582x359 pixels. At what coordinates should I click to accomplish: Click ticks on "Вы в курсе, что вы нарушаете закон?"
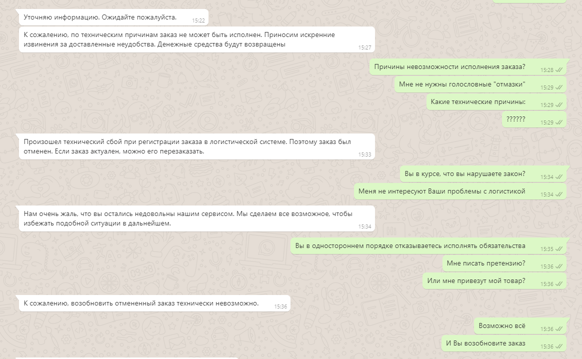pyautogui.click(x=559, y=177)
